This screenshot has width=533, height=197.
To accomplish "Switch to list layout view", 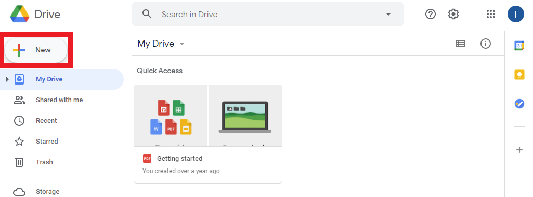I will 461,44.
